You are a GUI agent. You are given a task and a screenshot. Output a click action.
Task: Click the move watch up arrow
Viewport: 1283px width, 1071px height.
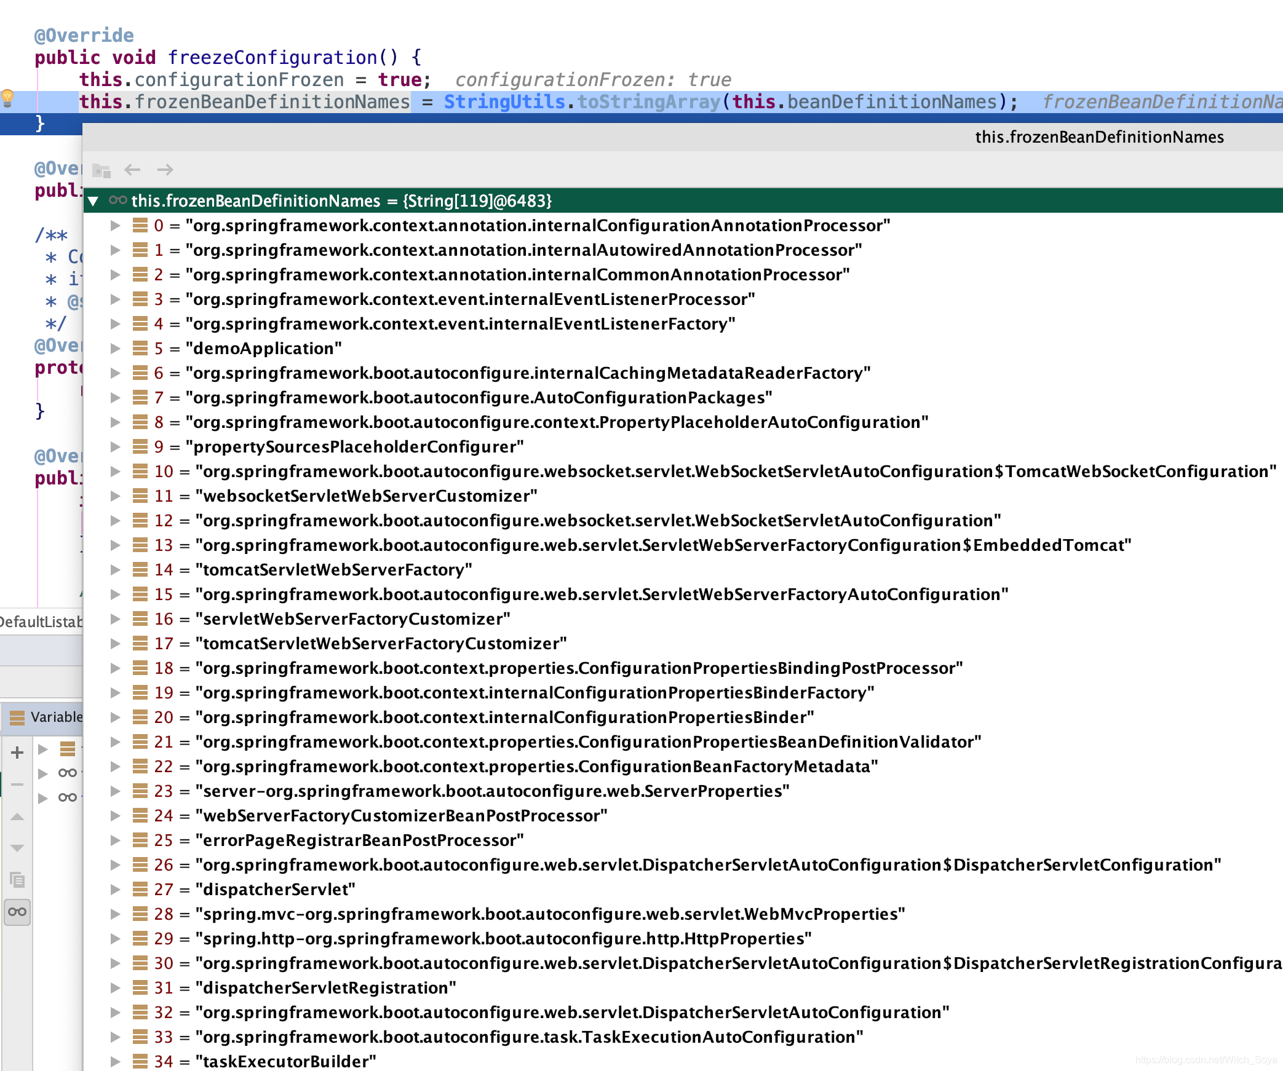17,817
